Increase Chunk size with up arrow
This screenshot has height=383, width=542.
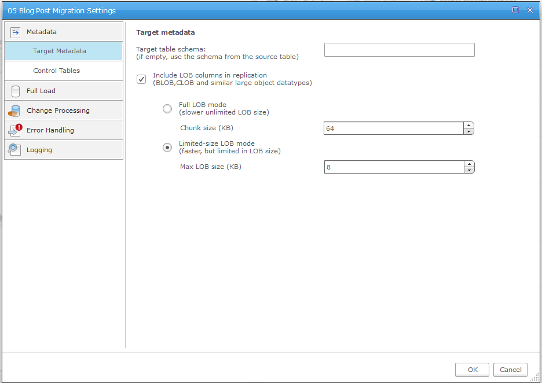pyautogui.click(x=469, y=126)
